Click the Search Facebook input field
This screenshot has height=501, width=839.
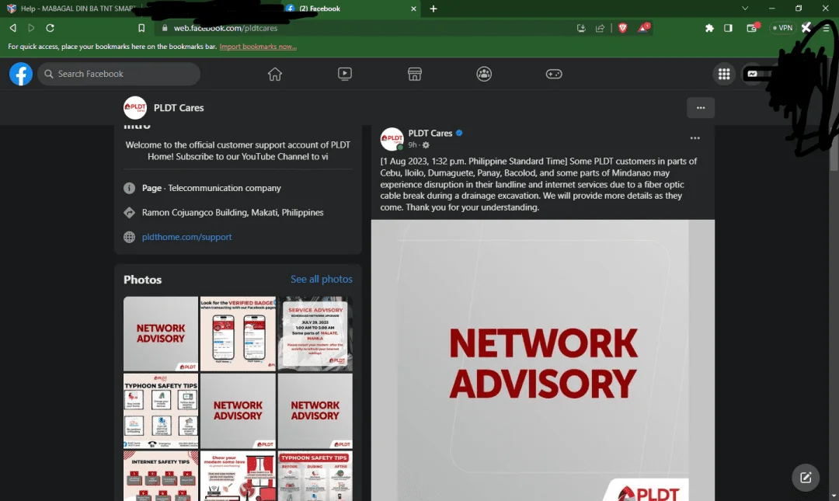pos(119,74)
